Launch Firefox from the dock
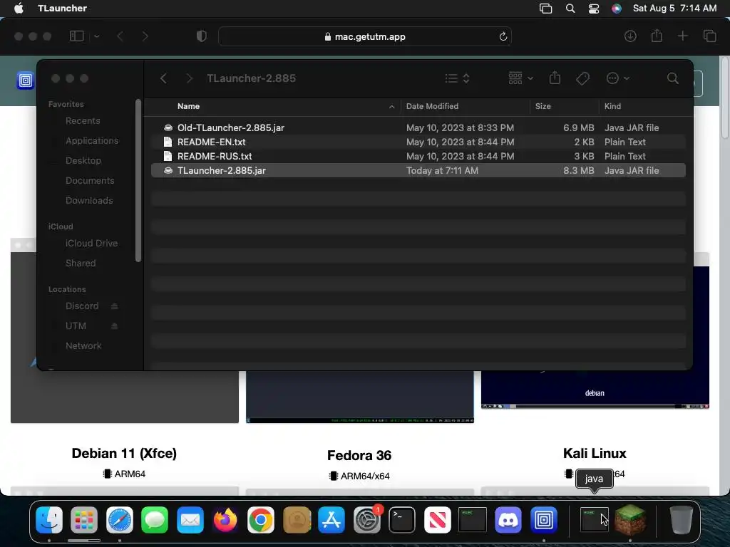Viewport: 730px width, 547px height. click(225, 519)
